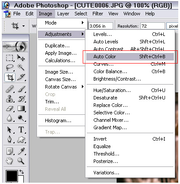Select the Move tool

coord(21,58)
